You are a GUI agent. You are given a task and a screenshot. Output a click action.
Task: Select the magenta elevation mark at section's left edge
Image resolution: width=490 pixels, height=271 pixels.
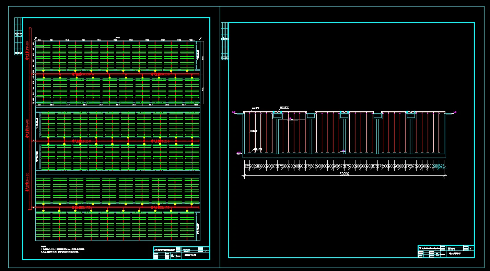pos(234,112)
